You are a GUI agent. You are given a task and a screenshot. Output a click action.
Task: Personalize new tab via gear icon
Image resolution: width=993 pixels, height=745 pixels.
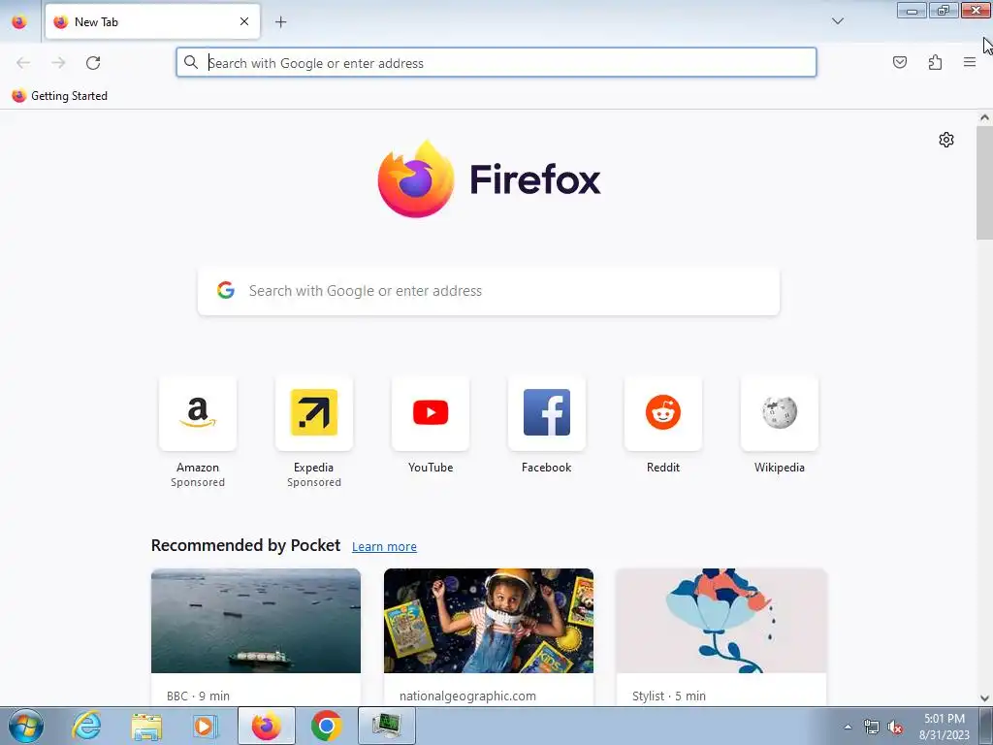point(946,140)
